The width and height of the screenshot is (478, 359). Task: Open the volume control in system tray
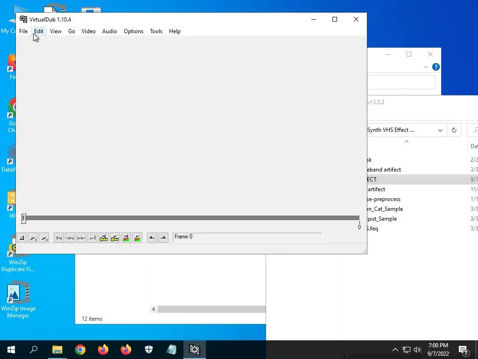coord(417,350)
